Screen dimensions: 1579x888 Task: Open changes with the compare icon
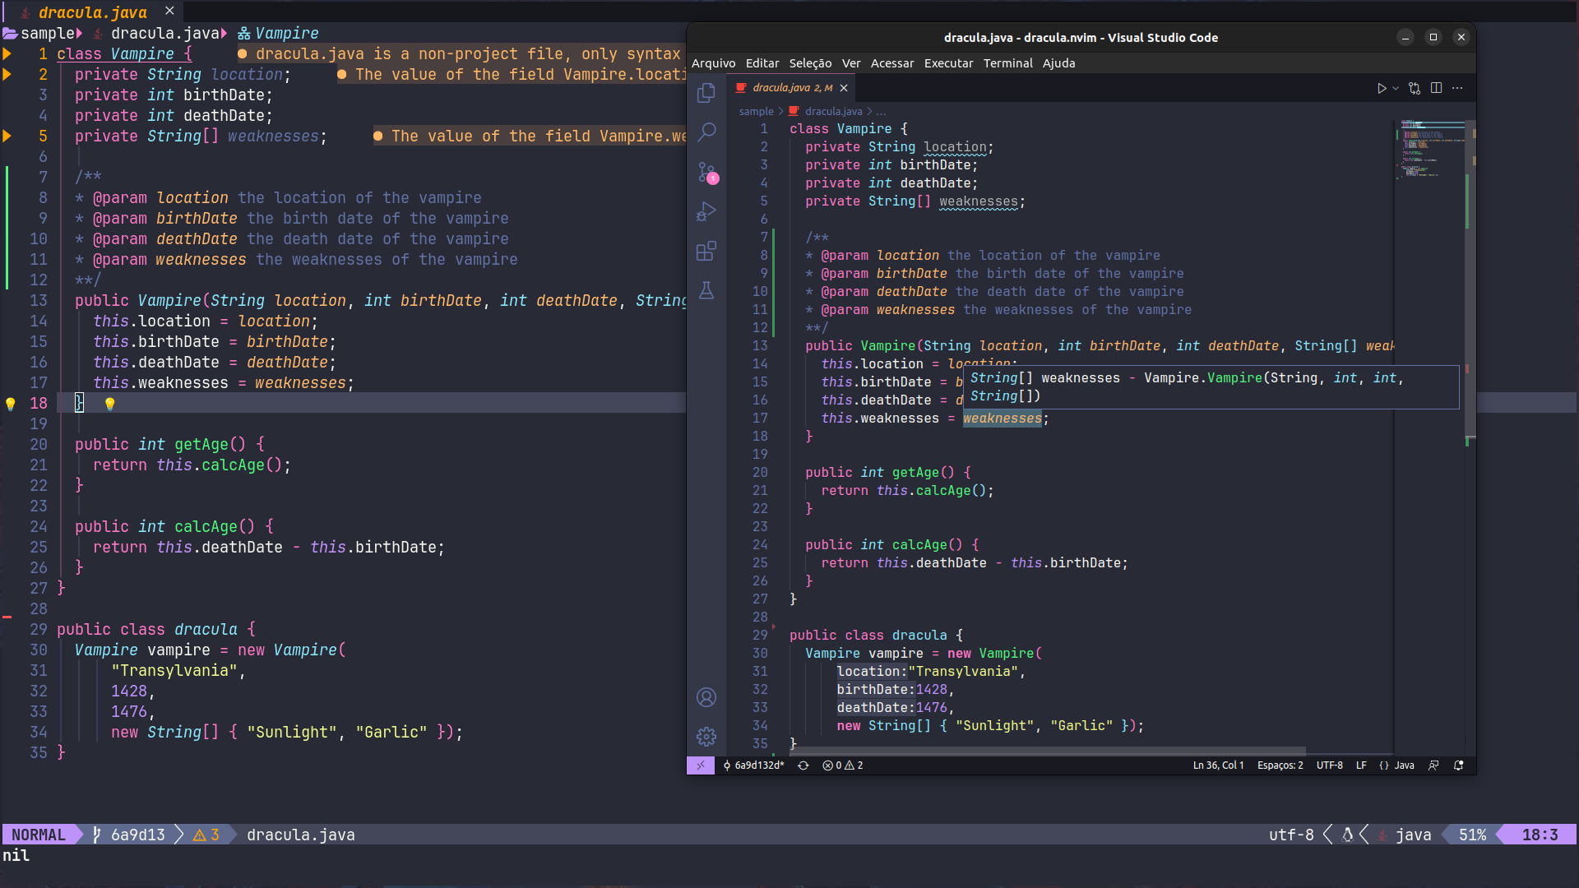point(1415,88)
